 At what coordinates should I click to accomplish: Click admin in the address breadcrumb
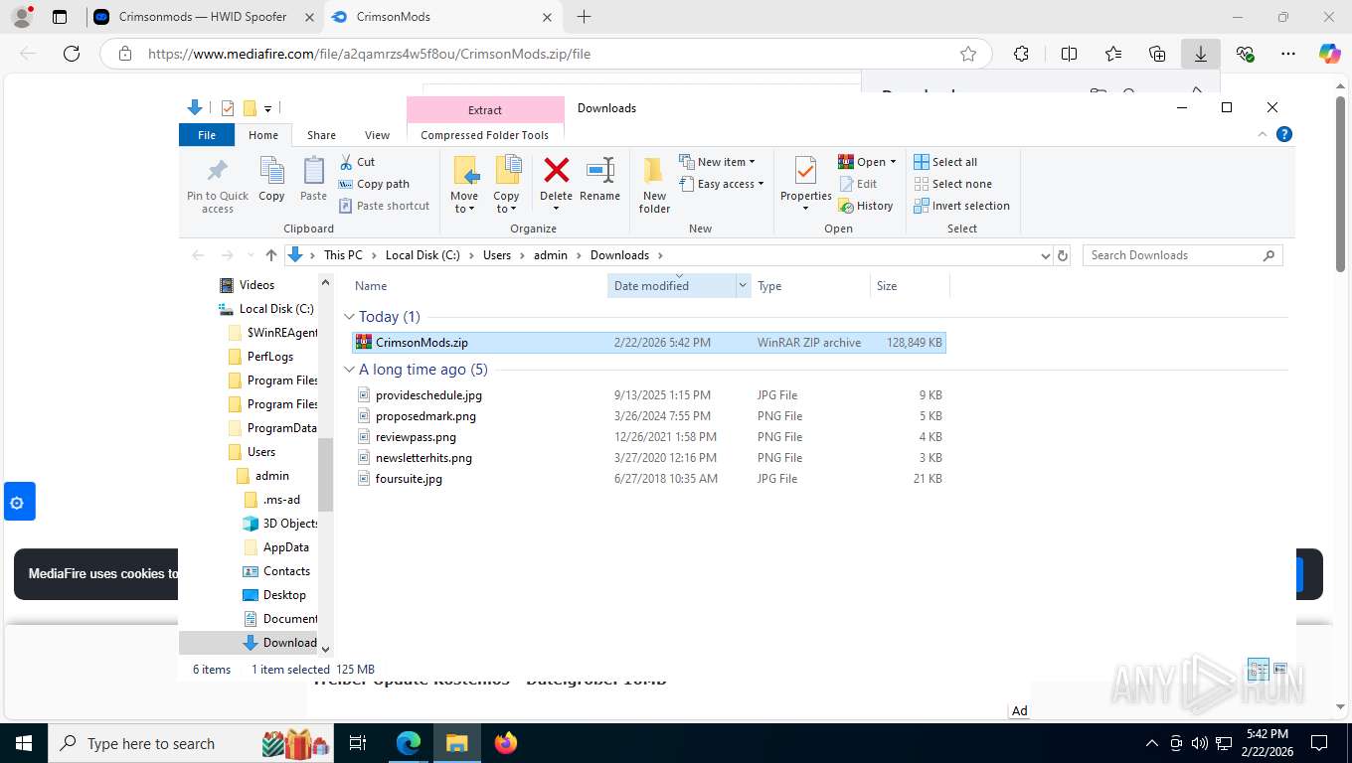click(551, 255)
